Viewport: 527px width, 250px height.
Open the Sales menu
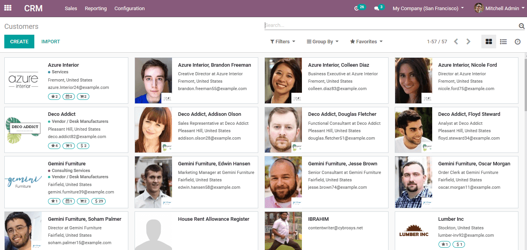pyautogui.click(x=71, y=8)
